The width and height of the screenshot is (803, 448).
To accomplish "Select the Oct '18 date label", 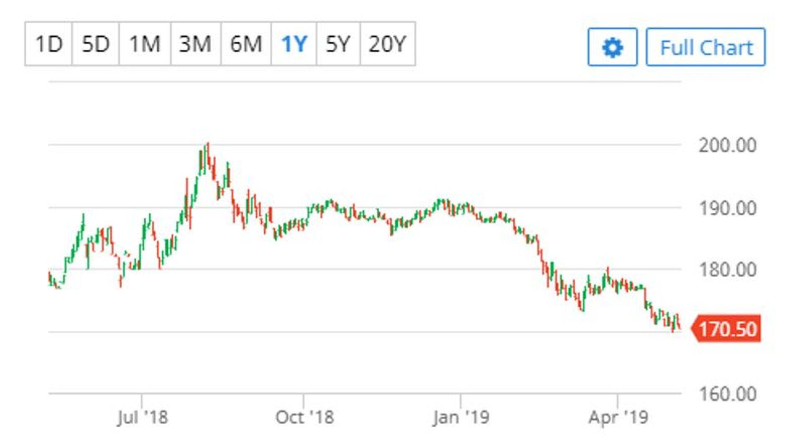I will (304, 417).
